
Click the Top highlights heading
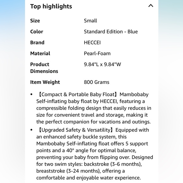(x=51, y=6)
